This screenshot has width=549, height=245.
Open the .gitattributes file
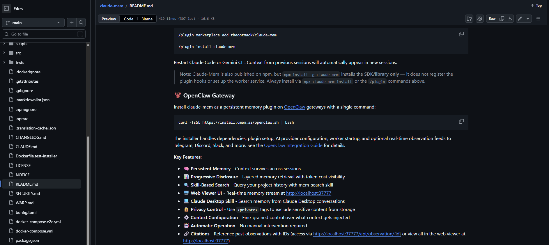(x=27, y=81)
